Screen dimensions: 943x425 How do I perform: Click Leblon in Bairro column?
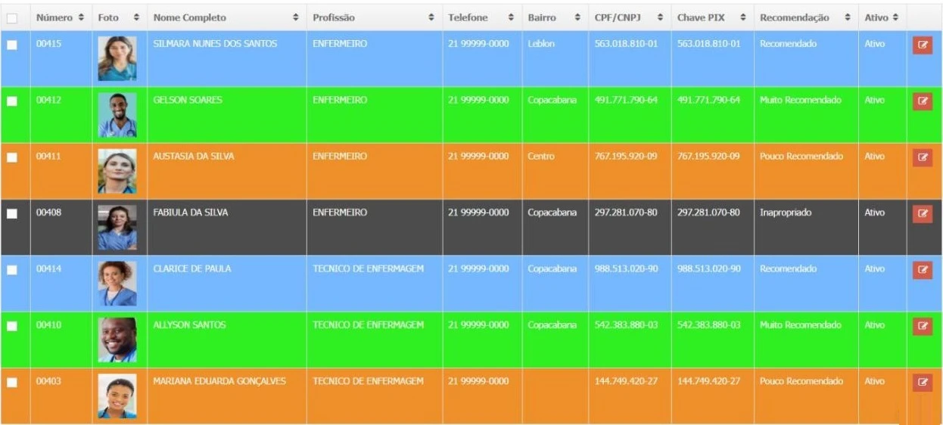(x=541, y=44)
